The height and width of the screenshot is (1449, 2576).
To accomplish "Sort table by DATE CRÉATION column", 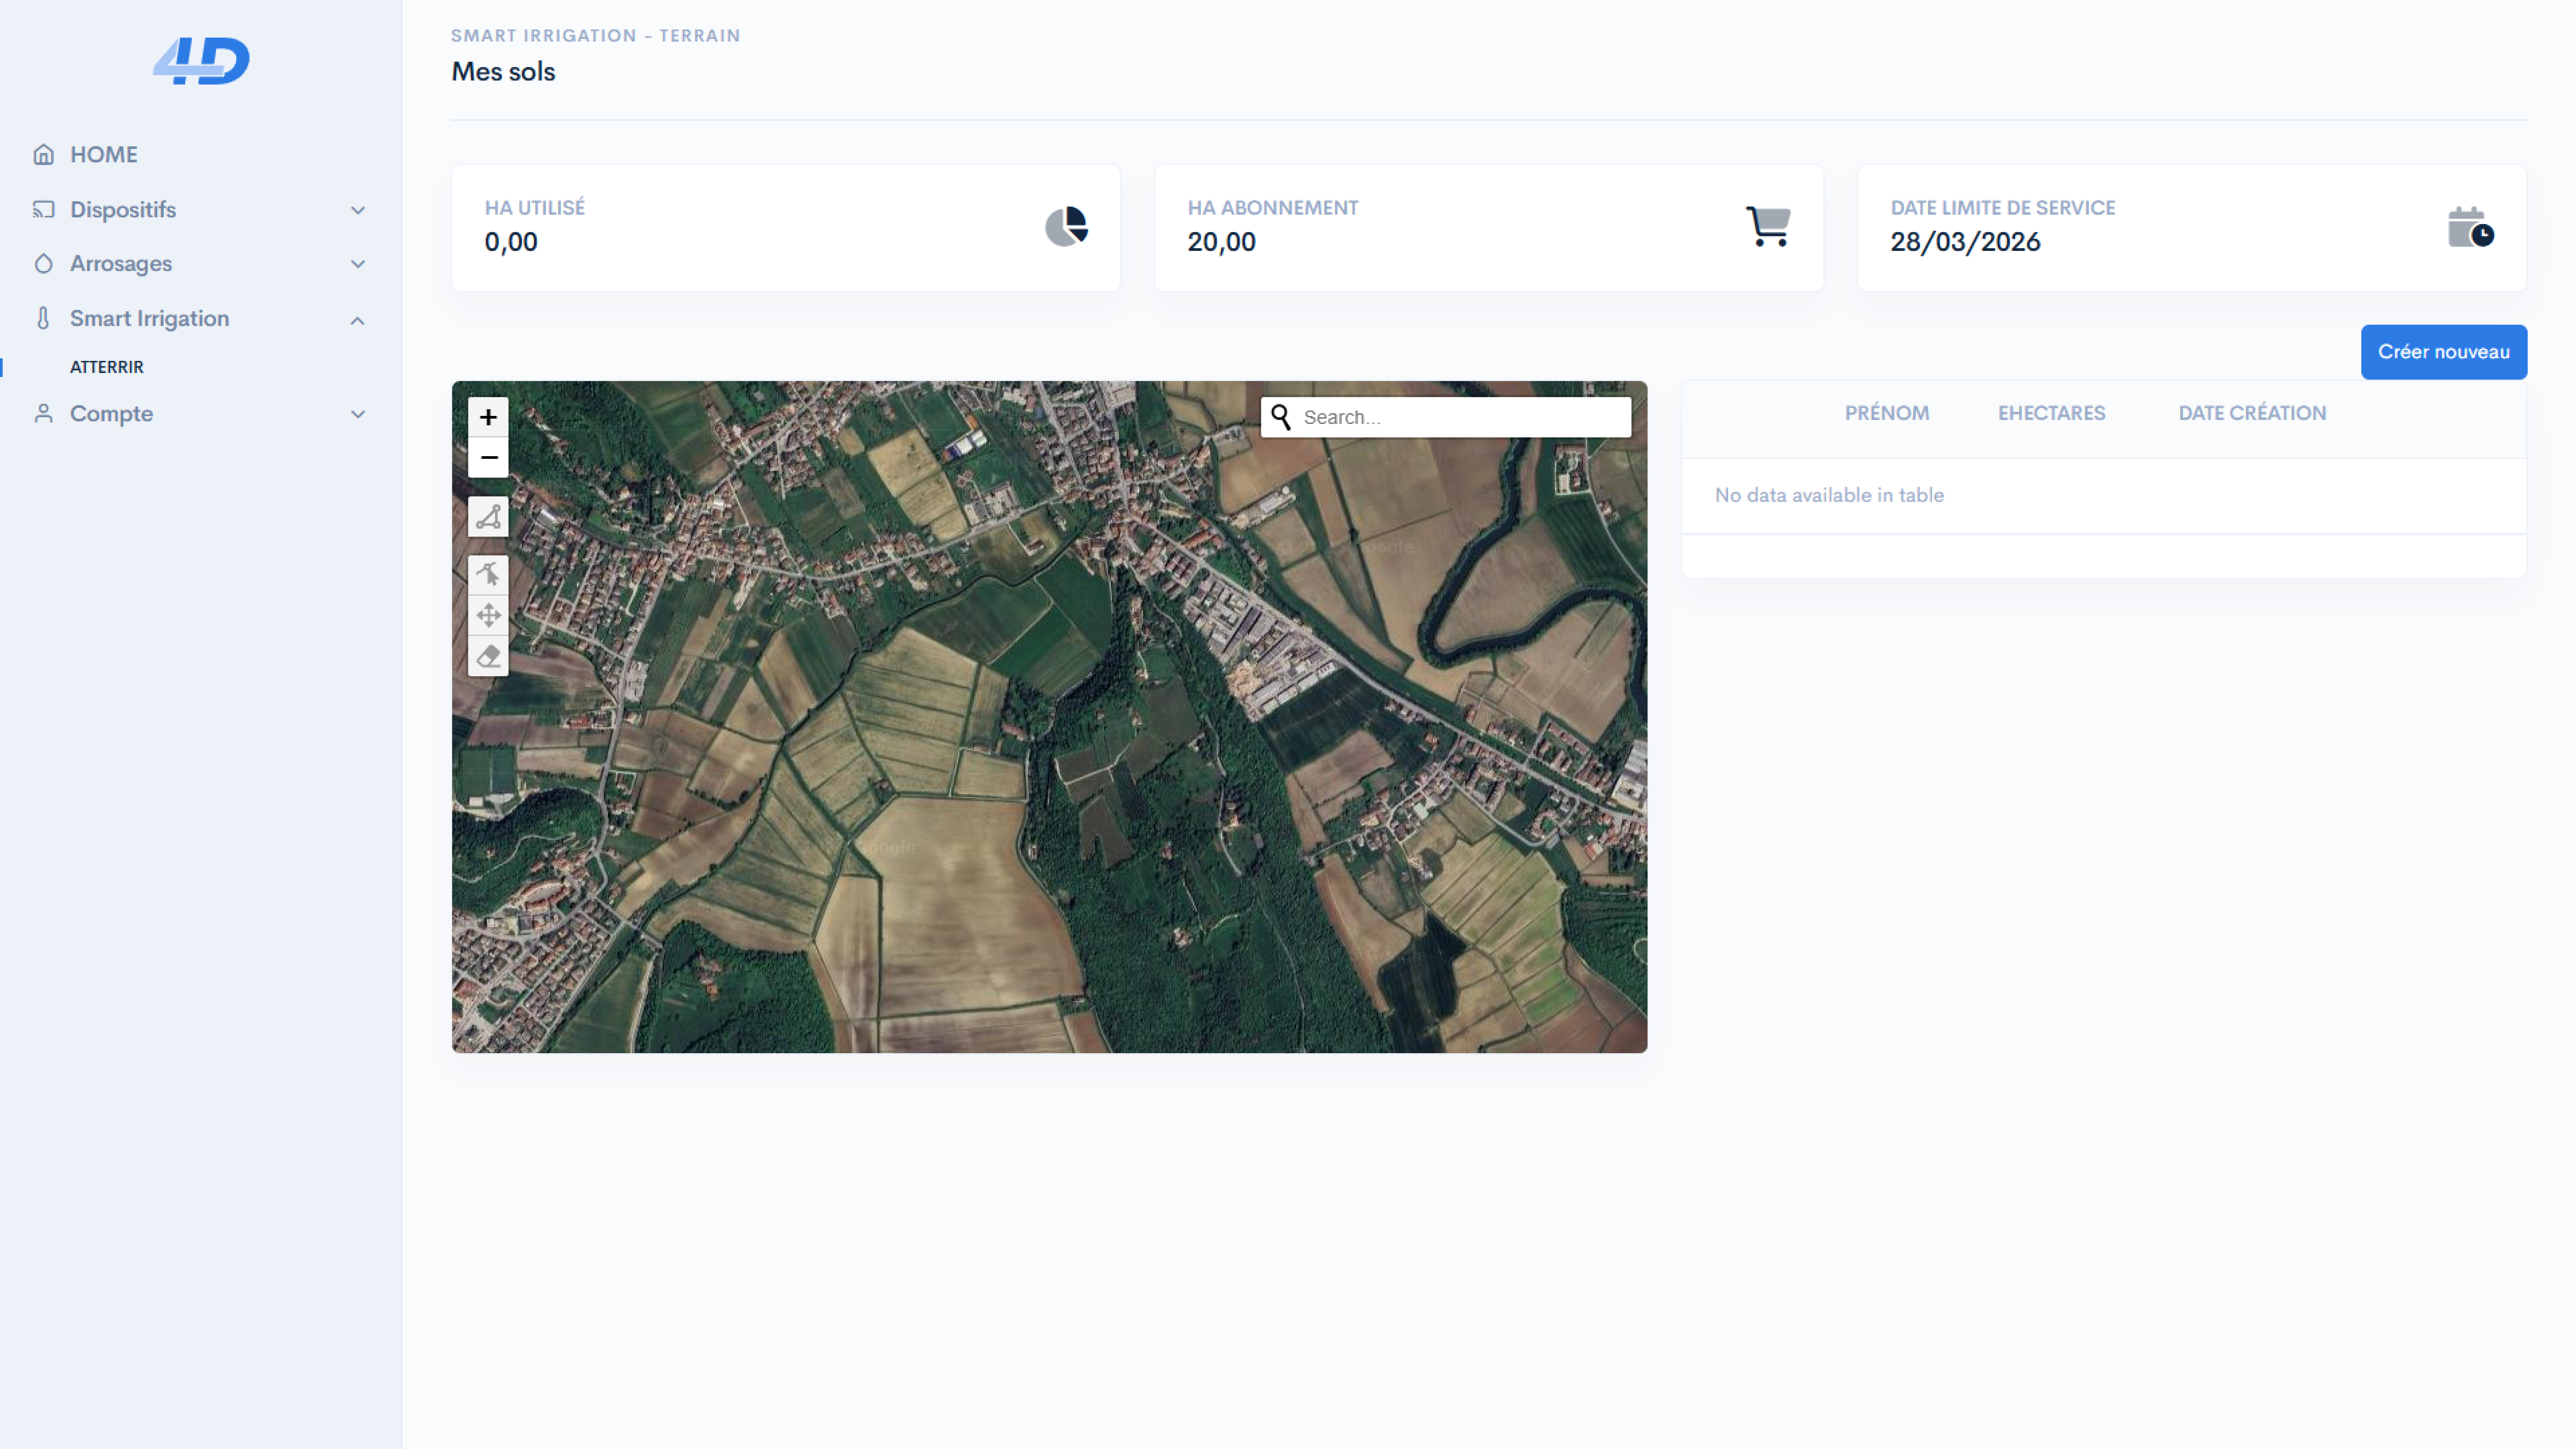I will pyautogui.click(x=2252, y=413).
